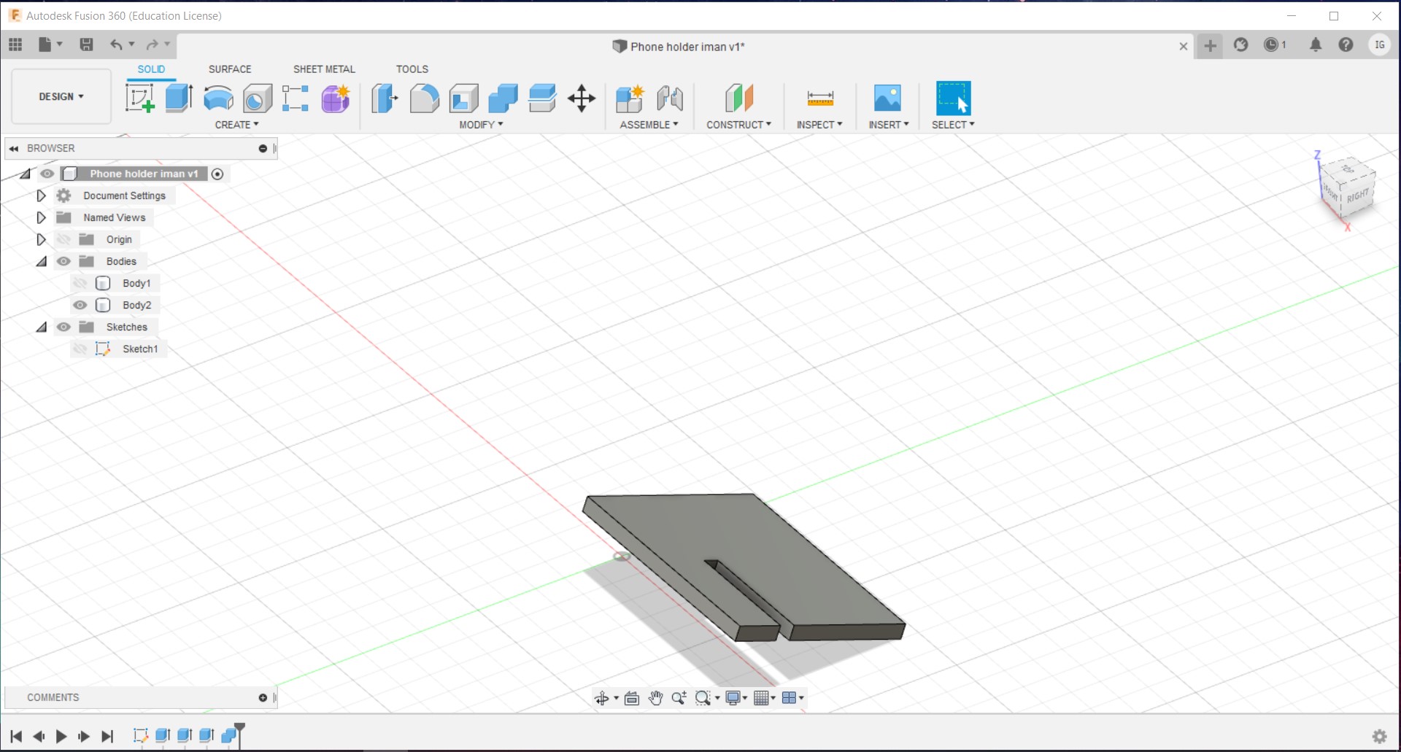Open the Help question mark icon
1401x752 pixels.
pyautogui.click(x=1346, y=45)
